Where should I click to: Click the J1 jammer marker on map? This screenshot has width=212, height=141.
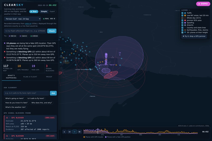click(x=111, y=75)
